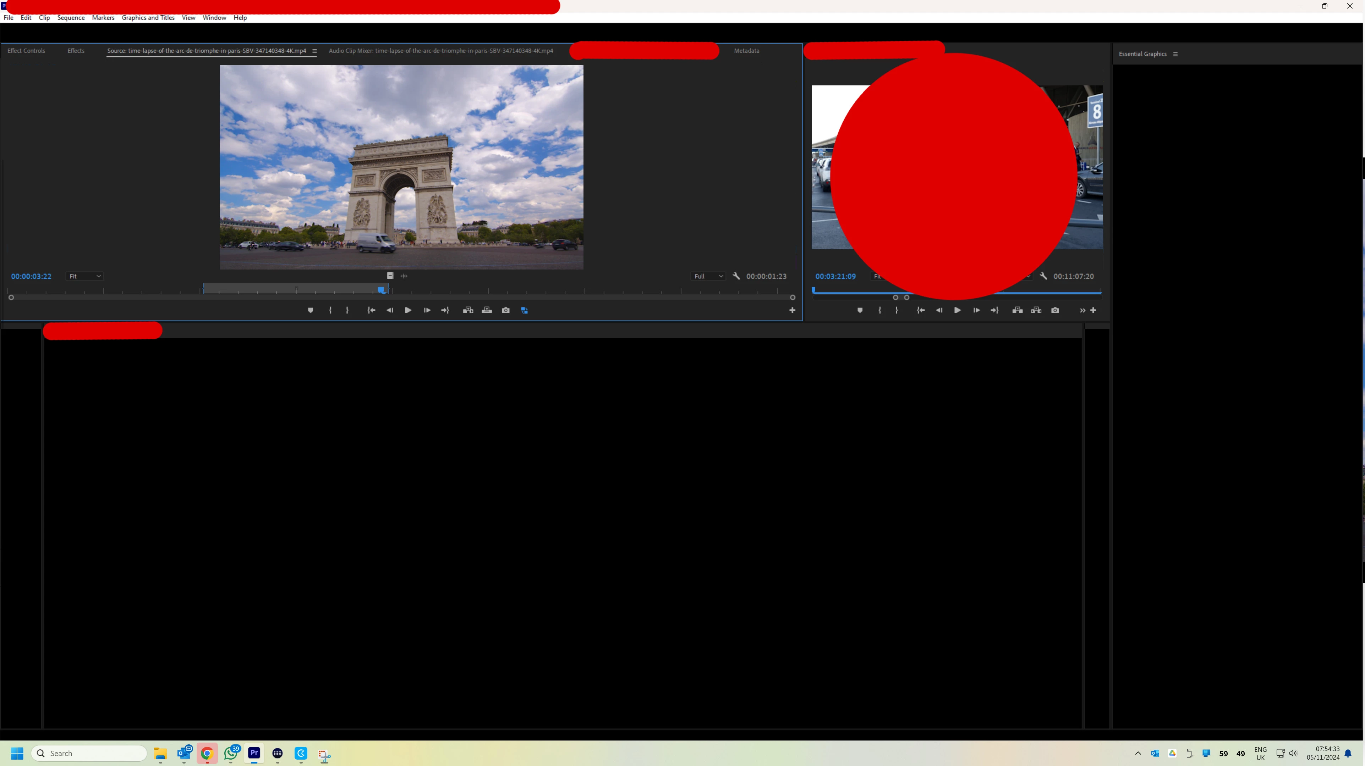
Task: Open the Sequence menu
Action: click(x=71, y=17)
